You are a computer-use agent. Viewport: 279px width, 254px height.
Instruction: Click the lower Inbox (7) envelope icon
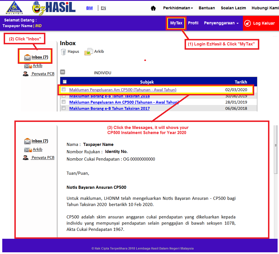[27, 141]
